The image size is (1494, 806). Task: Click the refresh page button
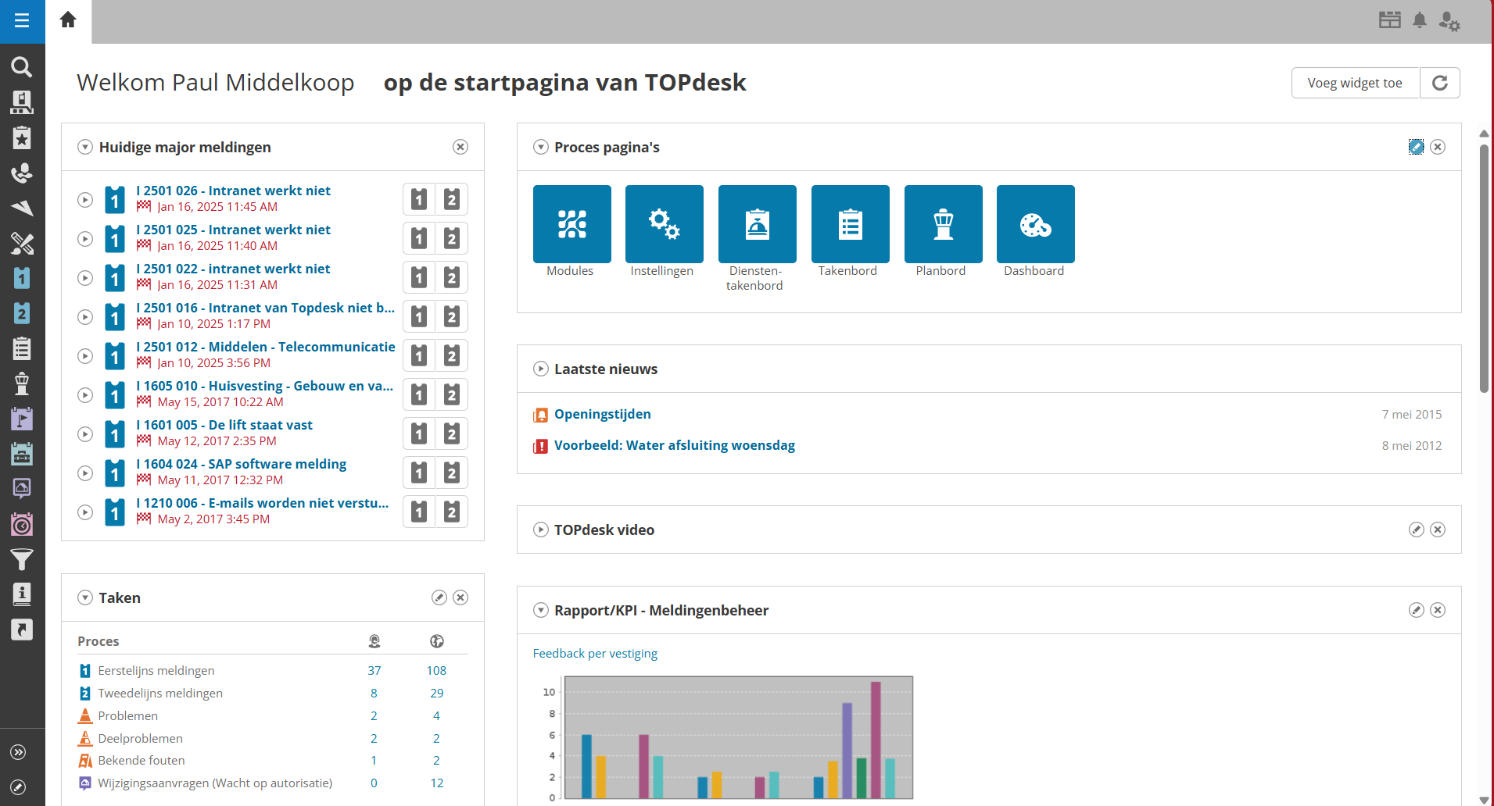coord(1439,83)
